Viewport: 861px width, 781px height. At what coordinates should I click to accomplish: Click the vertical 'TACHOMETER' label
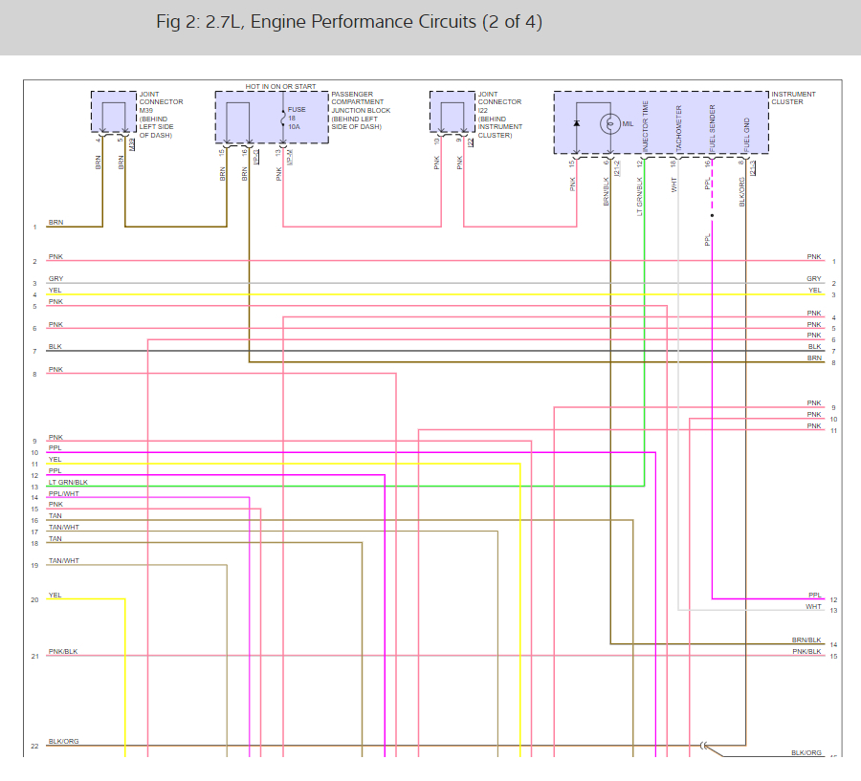coord(678,128)
